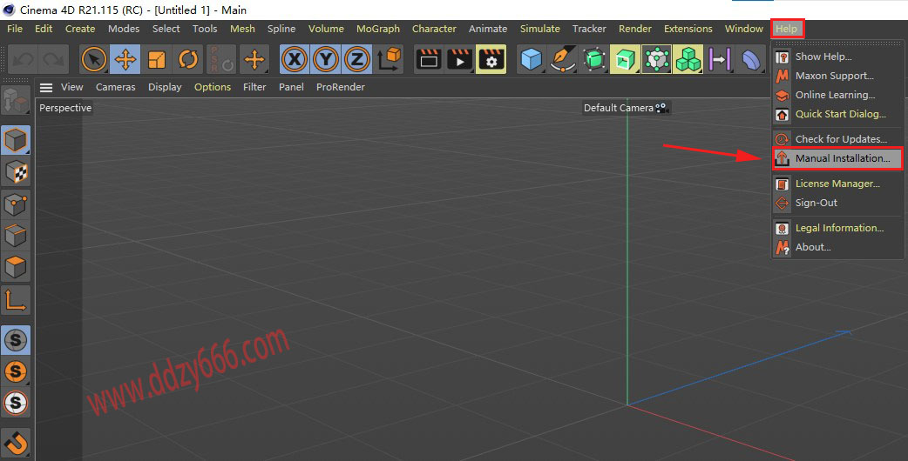This screenshot has height=461, width=908.
Task: Toggle the orange S solo icon
Action: (16, 371)
